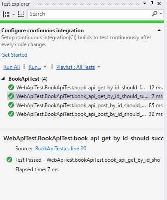Click the search magnifier icon
The height and width of the screenshot is (200, 167).
coord(154,14)
